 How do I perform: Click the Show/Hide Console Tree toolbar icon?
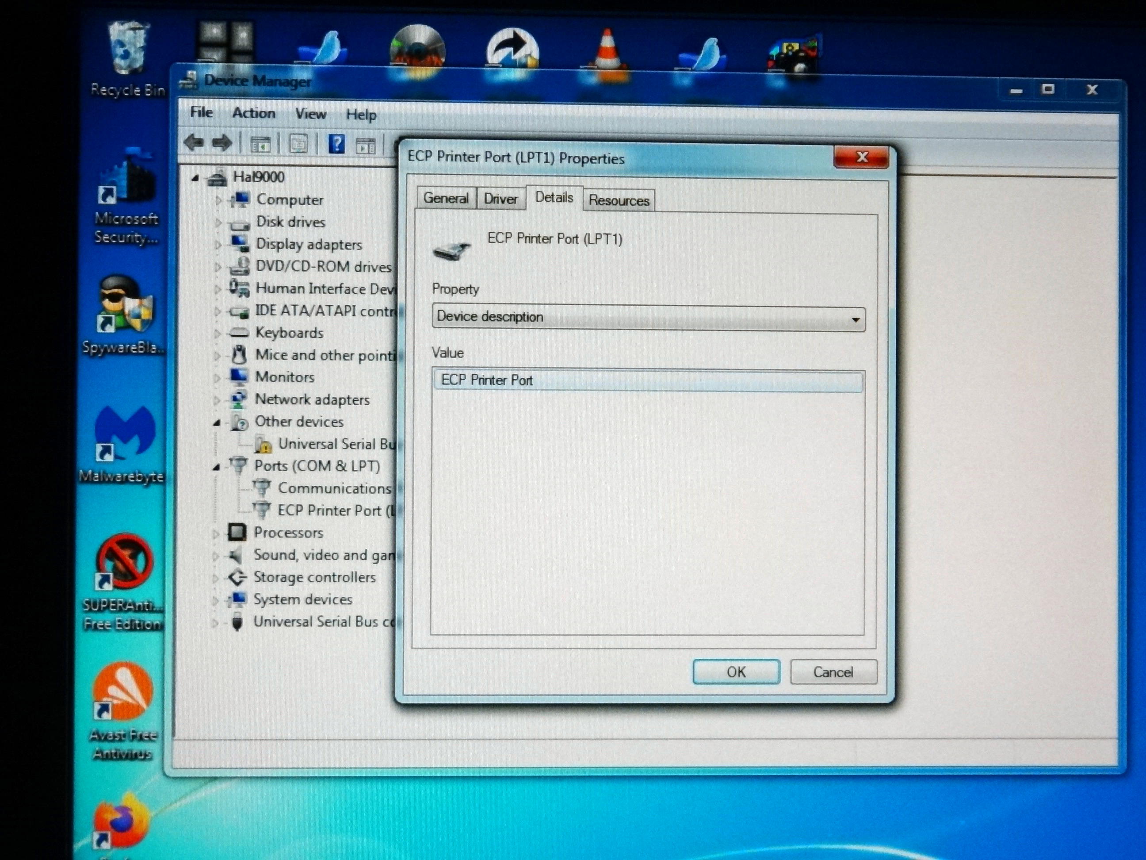coord(260,144)
